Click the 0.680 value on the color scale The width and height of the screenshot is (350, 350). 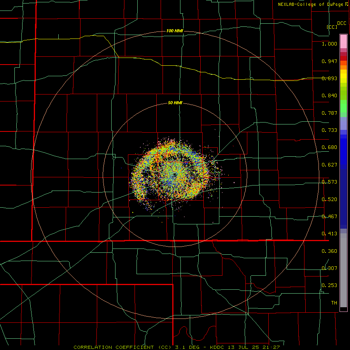[x=329, y=147]
